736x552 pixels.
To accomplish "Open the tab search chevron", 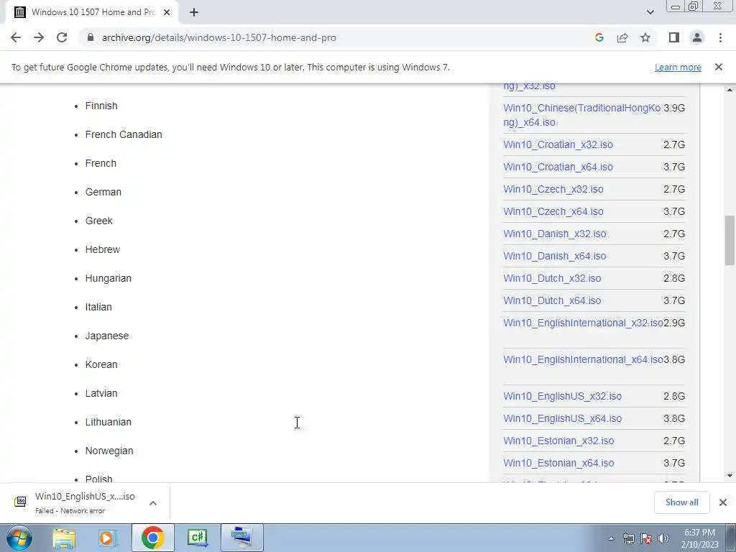I will 650,12.
